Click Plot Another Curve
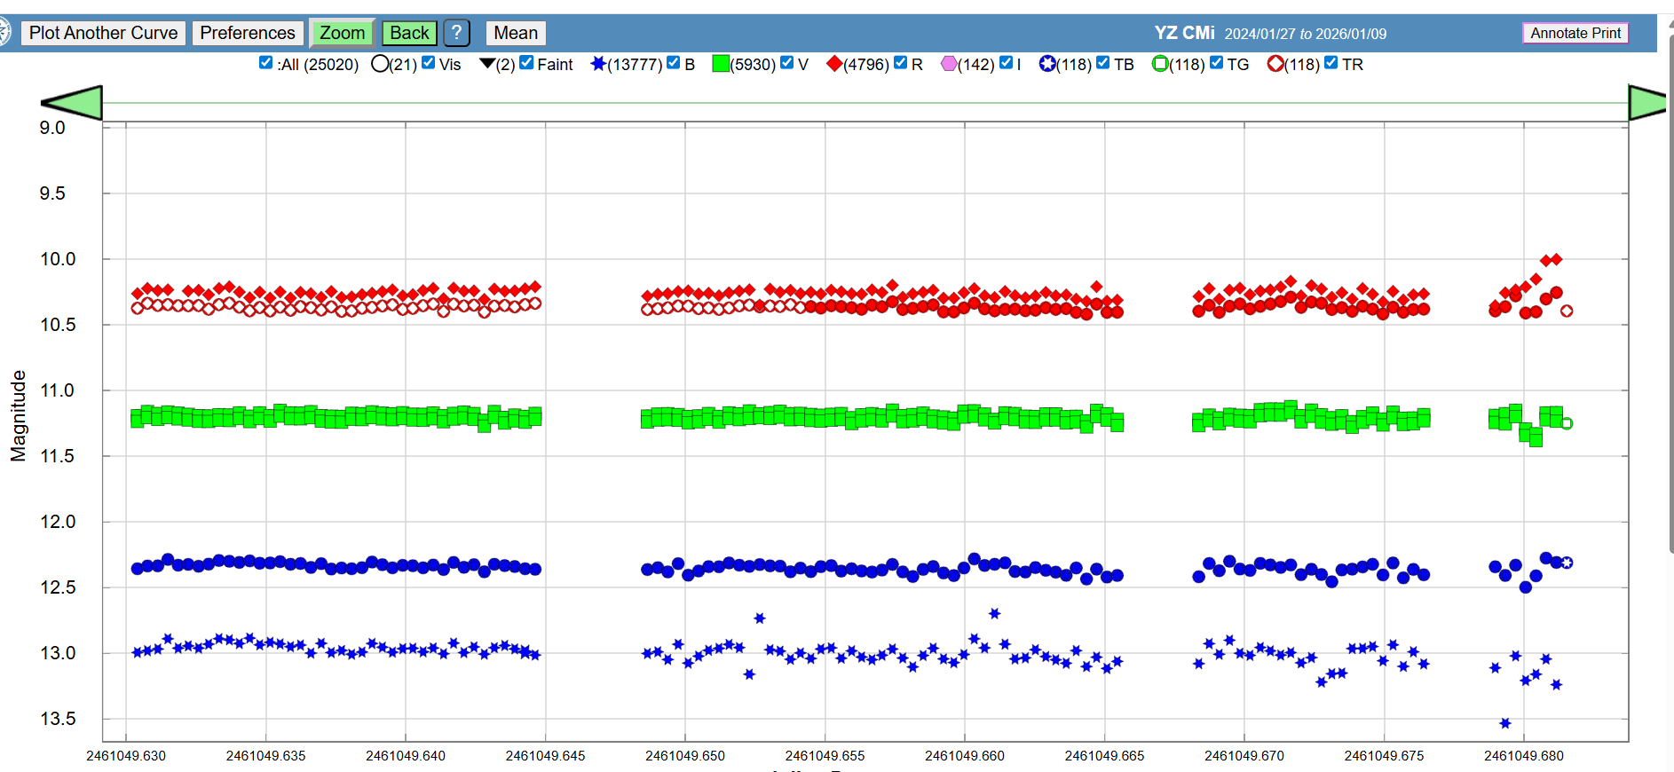The width and height of the screenshot is (1674, 772). pyautogui.click(x=103, y=33)
